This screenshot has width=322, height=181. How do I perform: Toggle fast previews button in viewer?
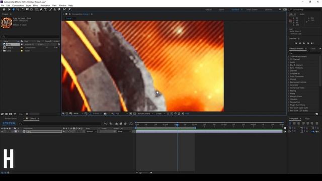click(172, 114)
